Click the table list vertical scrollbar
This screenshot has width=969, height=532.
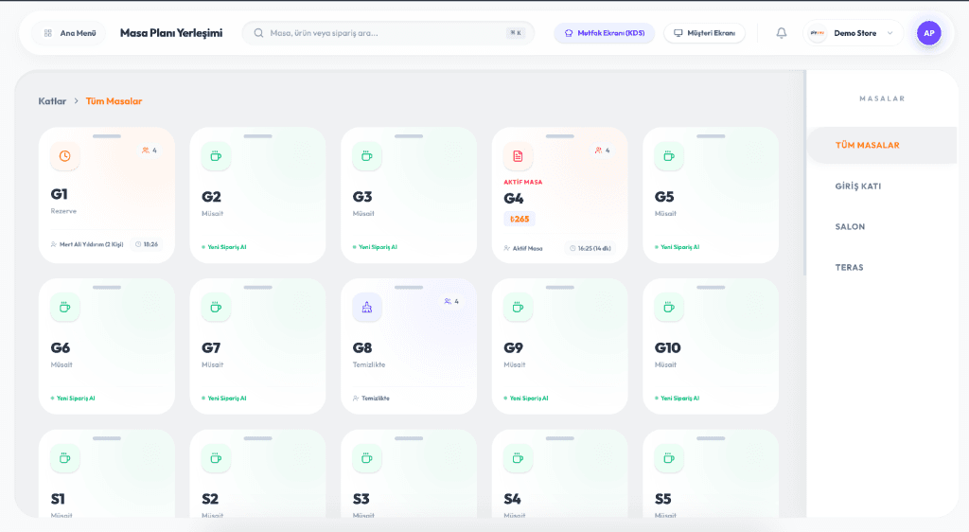(x=804, y=173)
